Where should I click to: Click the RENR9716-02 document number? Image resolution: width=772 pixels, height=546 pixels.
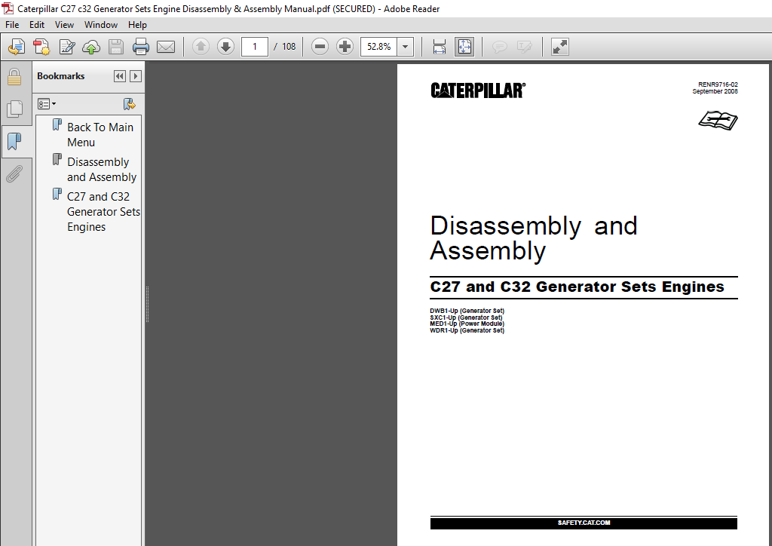(x=718, y=84)
